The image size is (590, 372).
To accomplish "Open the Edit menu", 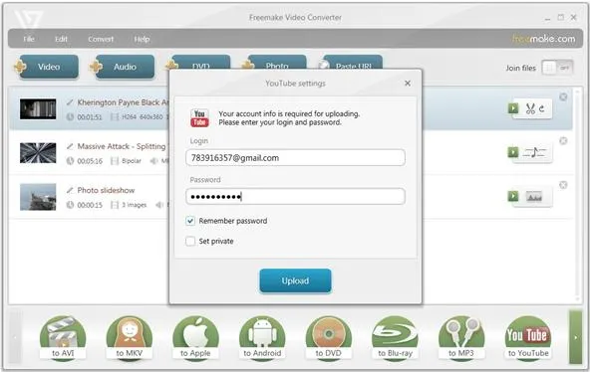I will (x=61, y=39).
